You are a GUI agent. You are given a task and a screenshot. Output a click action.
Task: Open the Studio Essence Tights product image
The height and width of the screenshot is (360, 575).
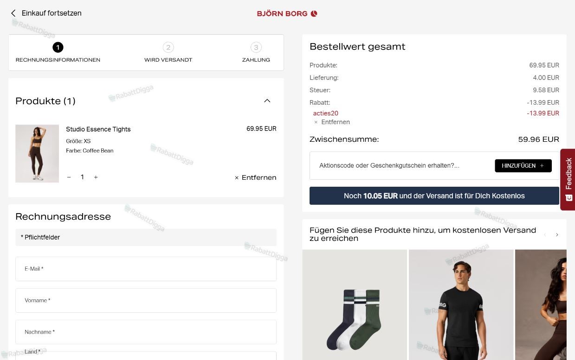click(37, 153)
